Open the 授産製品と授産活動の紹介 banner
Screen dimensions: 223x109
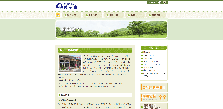point(154,106)
